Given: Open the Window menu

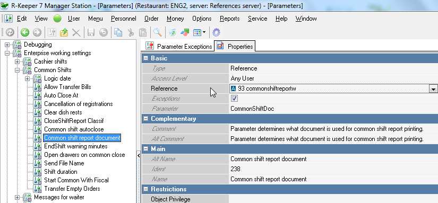Looking at the screenshot, I should [x=306, y=19].
